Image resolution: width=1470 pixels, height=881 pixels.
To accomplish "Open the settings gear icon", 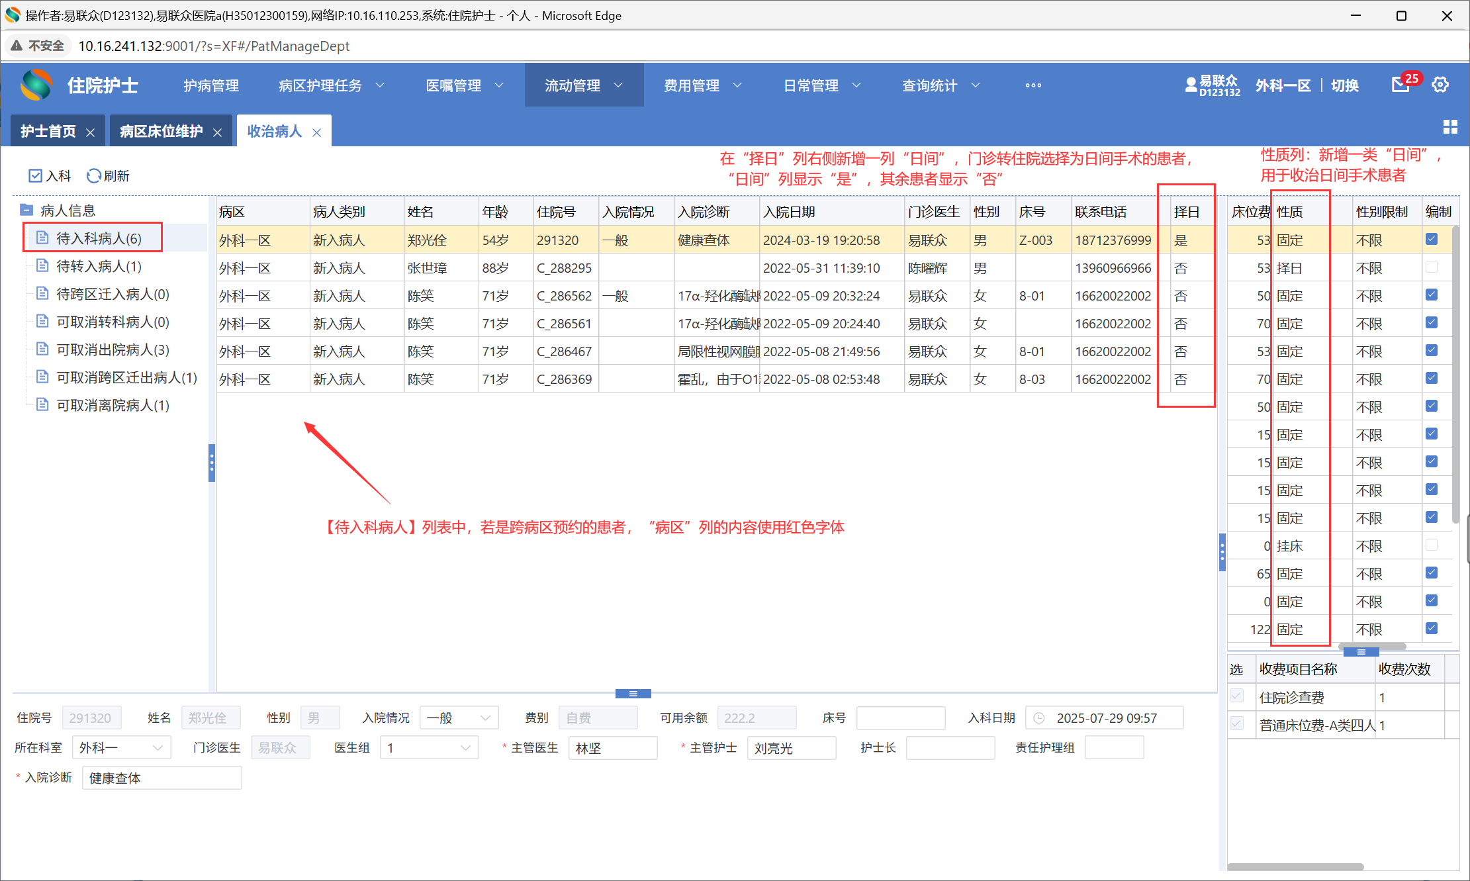I will (x=1440, y=85).
